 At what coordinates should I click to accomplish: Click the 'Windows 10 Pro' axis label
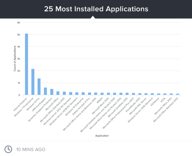point(33,104)
